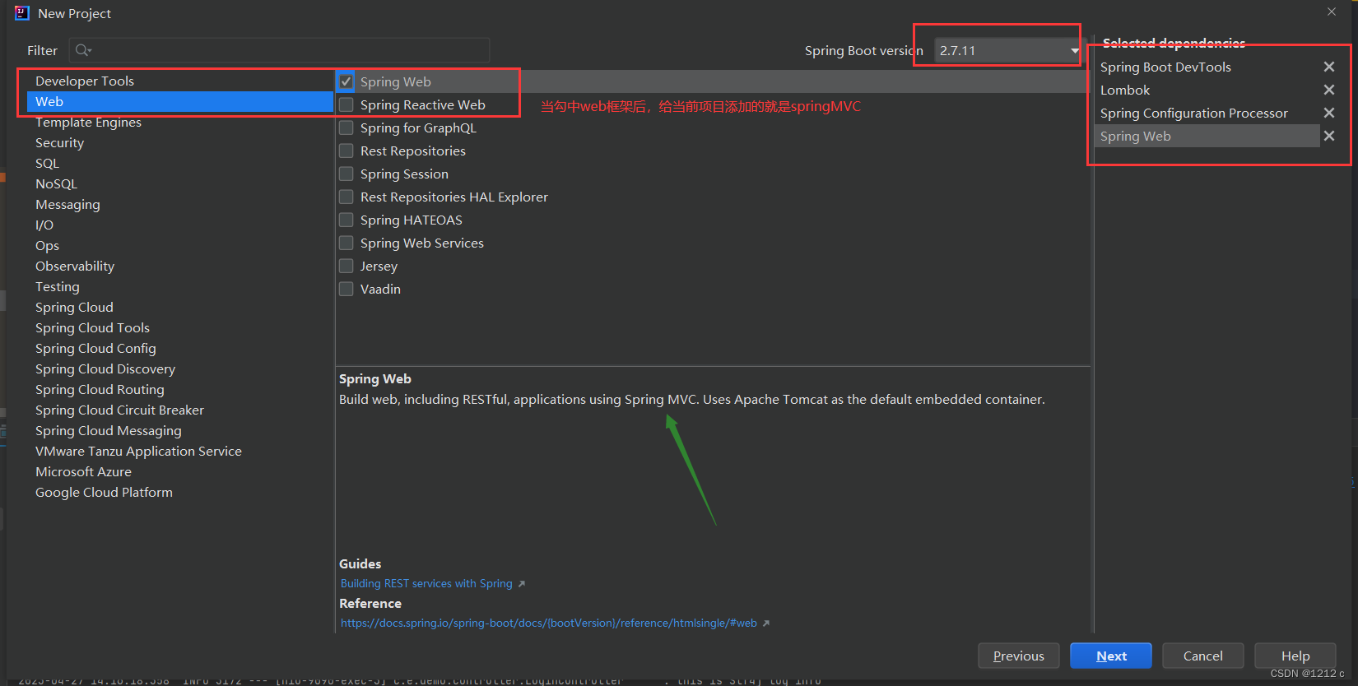Image resolution: width=1358 pixels, height=686 pixels.
Task: Select the Web category
Action: (180, 101)
